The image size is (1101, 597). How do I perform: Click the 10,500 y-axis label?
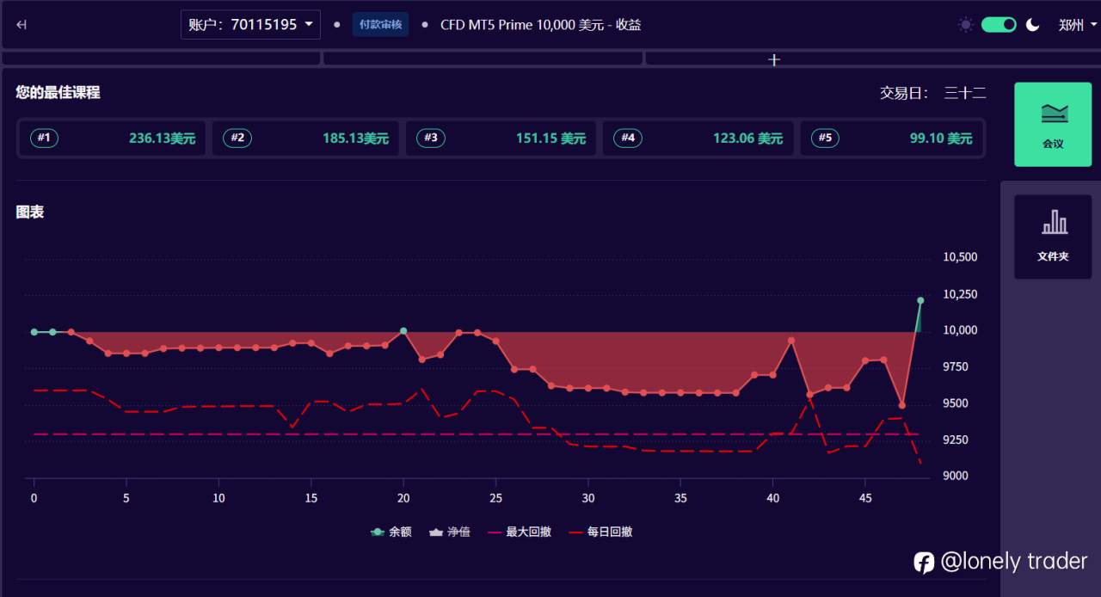pos(960,257)
